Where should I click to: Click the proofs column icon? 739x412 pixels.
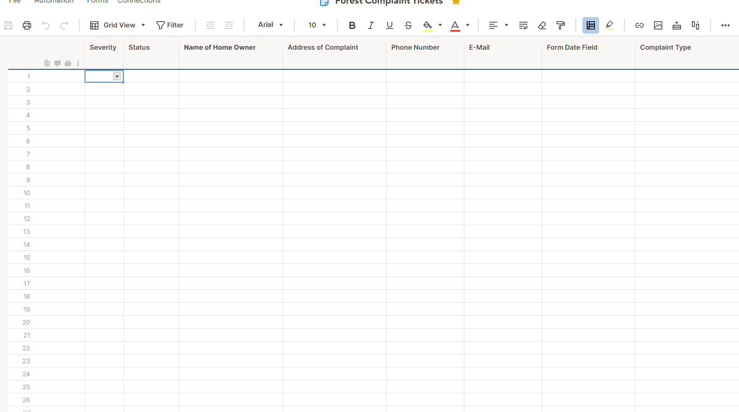click(68, 63)
